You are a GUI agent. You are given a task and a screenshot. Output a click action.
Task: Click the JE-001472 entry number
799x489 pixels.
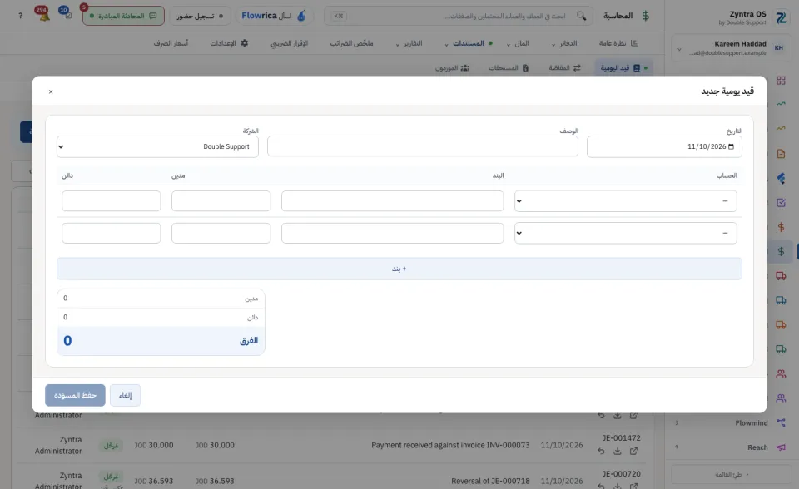pyautogui.click(x=621, y=438)
